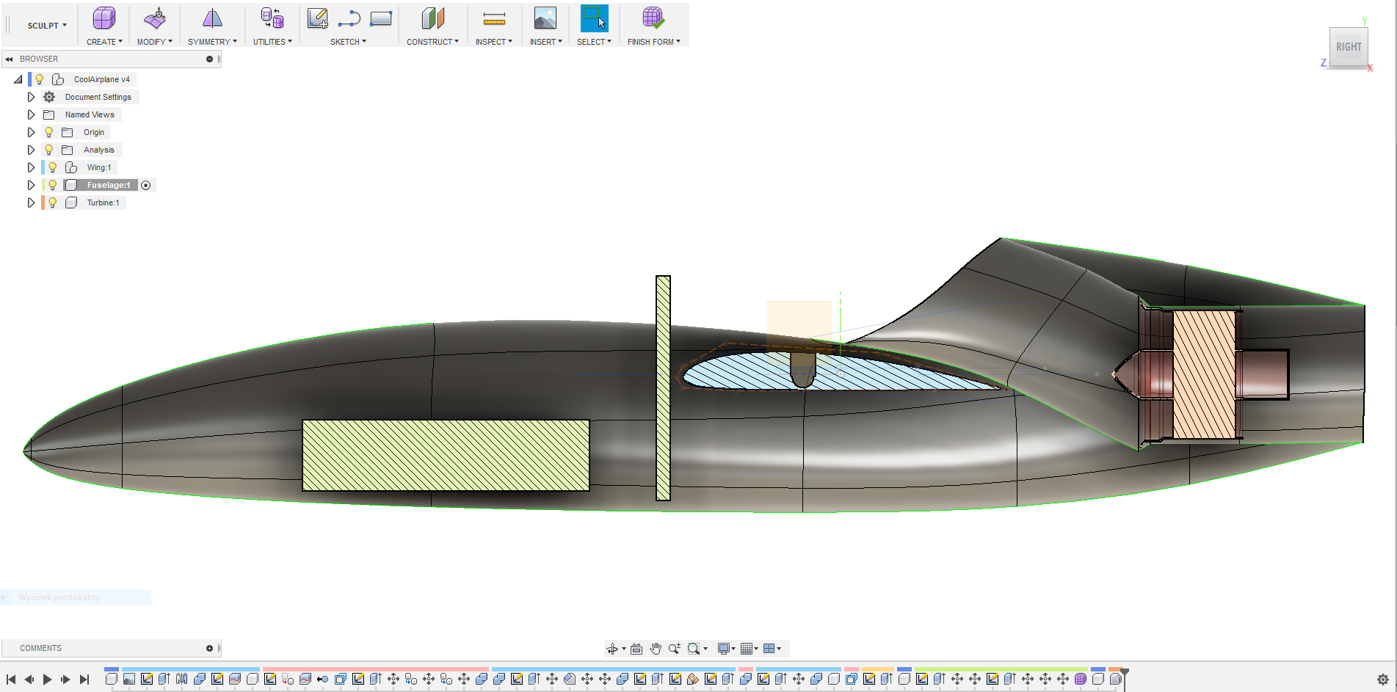1397x692 pixels.
Task: Click the activate radio button beside Fuselage:1
Action: click(x=145, y=185)
